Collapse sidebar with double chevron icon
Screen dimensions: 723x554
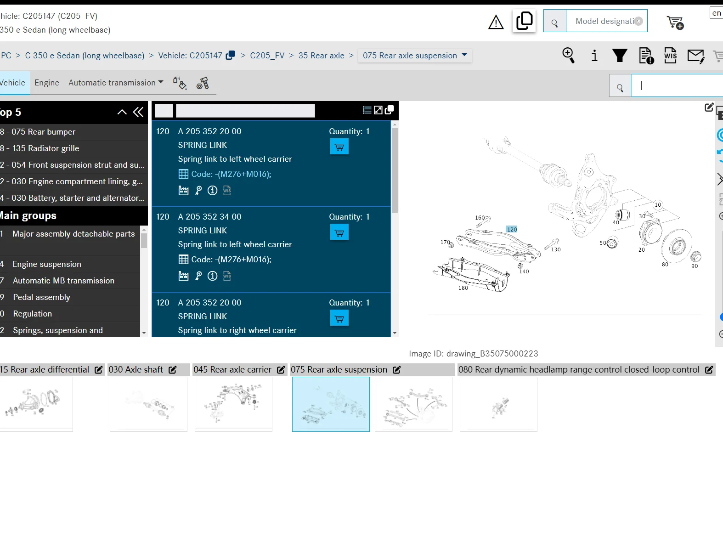point(138,112)
